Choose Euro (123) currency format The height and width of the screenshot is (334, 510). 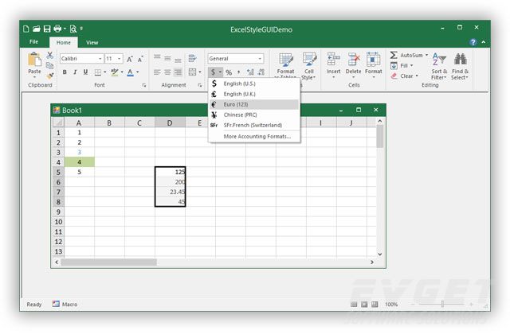coord(253,104)
